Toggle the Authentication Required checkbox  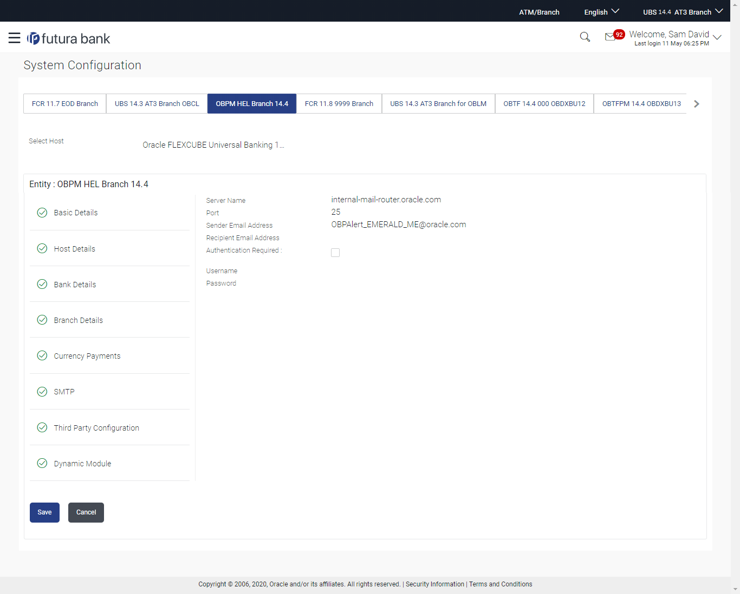pos(335,253)
